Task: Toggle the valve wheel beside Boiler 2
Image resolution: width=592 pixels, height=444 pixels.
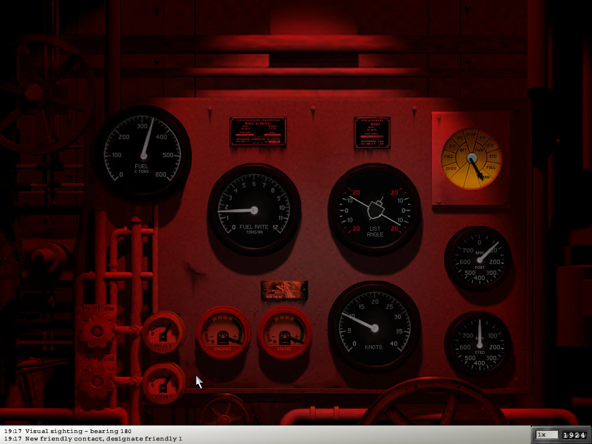Action: point(97,331)
